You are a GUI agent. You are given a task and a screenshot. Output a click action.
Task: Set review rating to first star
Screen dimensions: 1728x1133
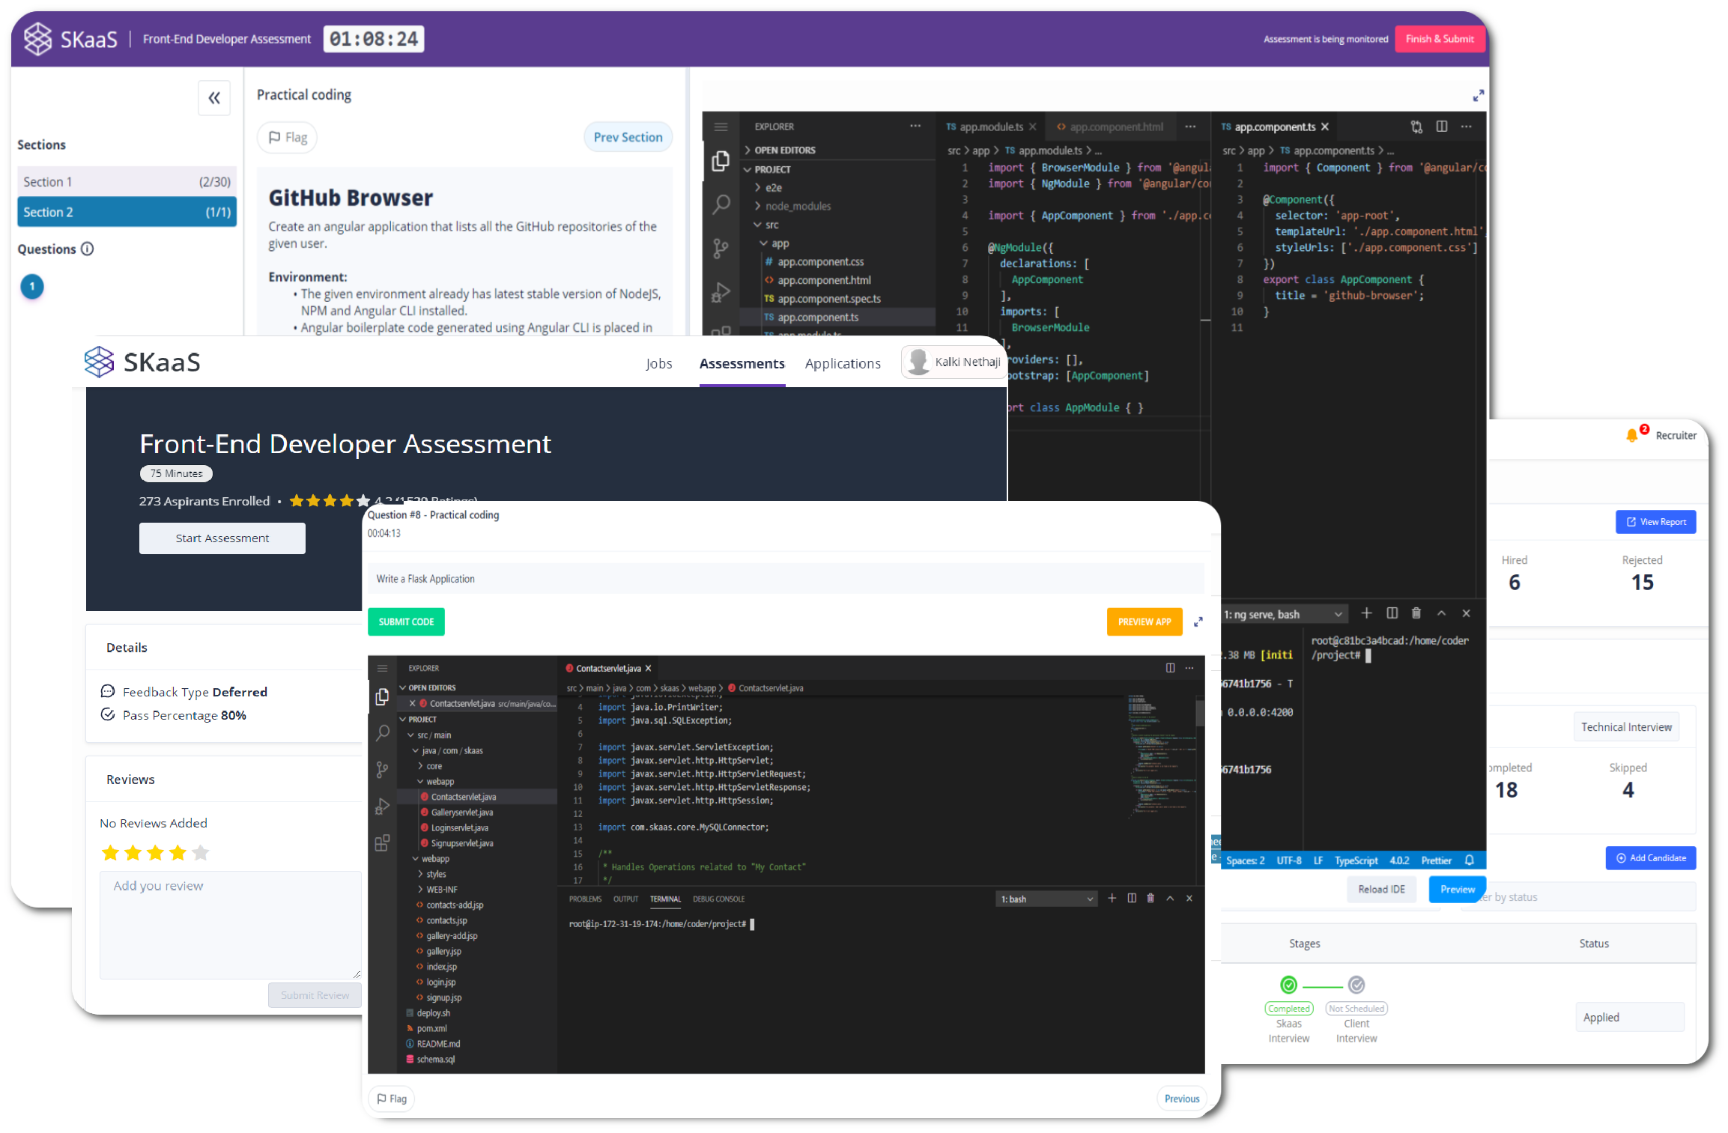point(110,852)
